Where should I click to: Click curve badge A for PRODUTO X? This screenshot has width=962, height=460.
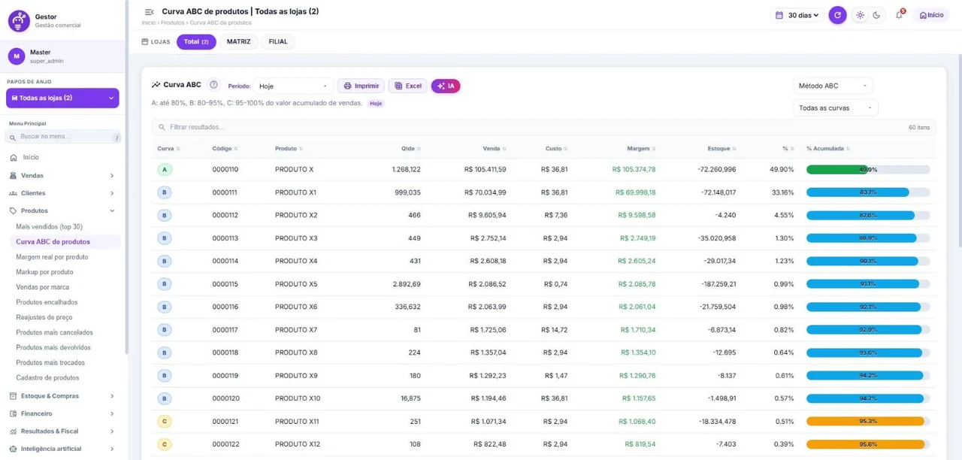point(165,170)
